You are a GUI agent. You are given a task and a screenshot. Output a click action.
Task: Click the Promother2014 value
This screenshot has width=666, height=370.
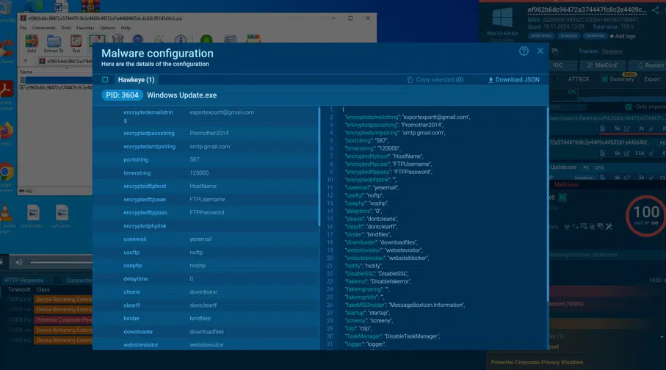point(209,134)
